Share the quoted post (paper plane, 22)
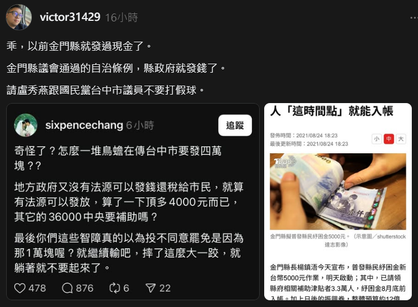The height and width of the screenshot is (307, 418). [x=150, y=288]
